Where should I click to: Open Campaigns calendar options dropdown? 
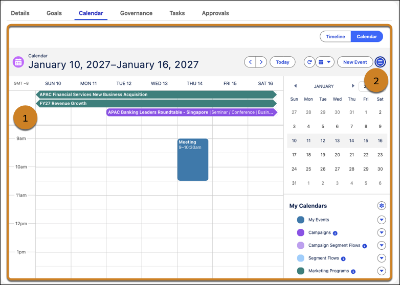point(382,232)
